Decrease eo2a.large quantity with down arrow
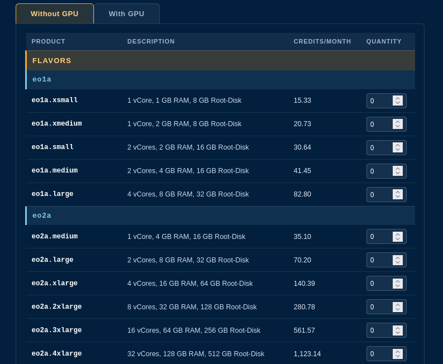Viewport: 443px width, 364px height. 398,262
